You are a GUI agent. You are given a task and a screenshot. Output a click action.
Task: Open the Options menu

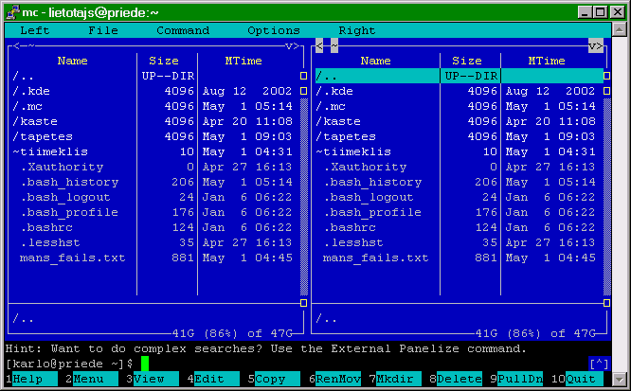point(274,30)
